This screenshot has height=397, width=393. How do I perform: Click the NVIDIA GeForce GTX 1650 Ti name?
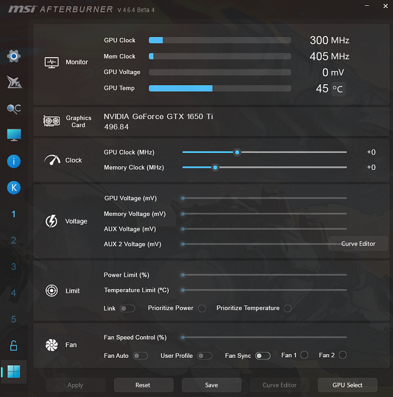[x=159, y=116]
